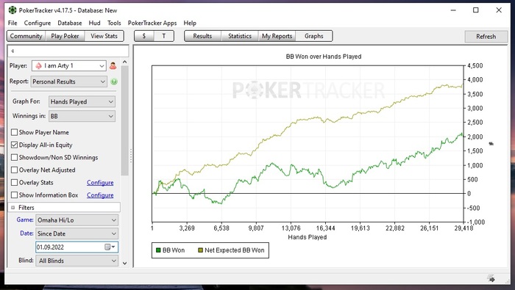Switch to the Statistics tab
This screenshot has width=515, height=290.
pyautogui.click(x=240, y=36)
